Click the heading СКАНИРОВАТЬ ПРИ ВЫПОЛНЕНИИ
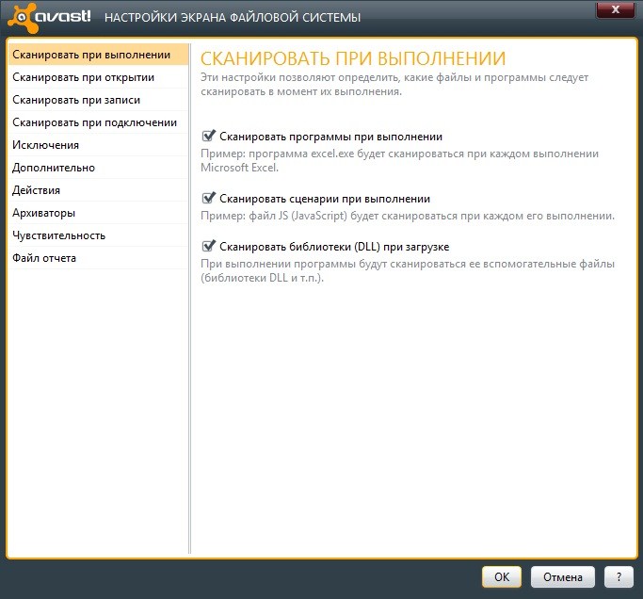Image resolution: width=643 pixels, height=599 pixels. [x=353, y=58]
